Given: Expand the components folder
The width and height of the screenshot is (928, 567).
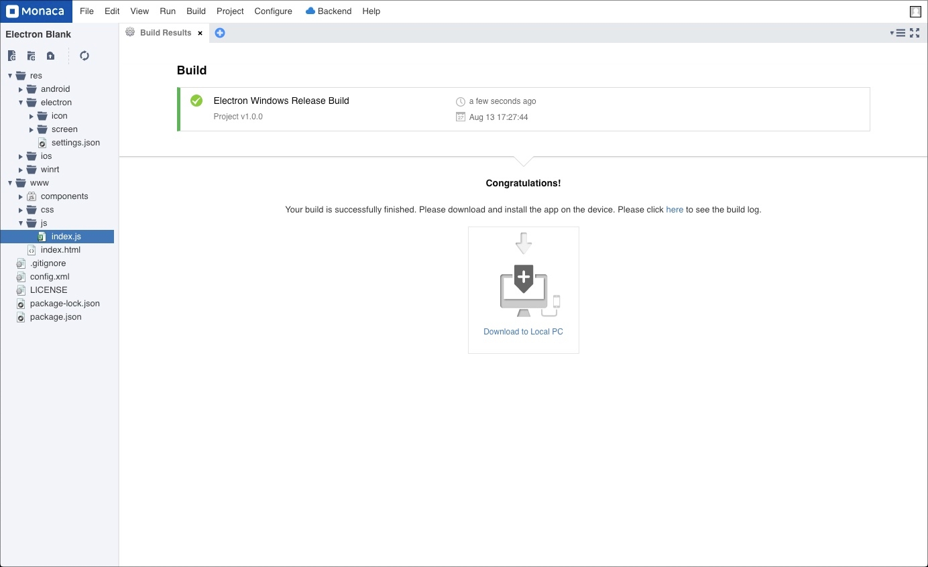Looking at the screenshot, I should [21, 196].
